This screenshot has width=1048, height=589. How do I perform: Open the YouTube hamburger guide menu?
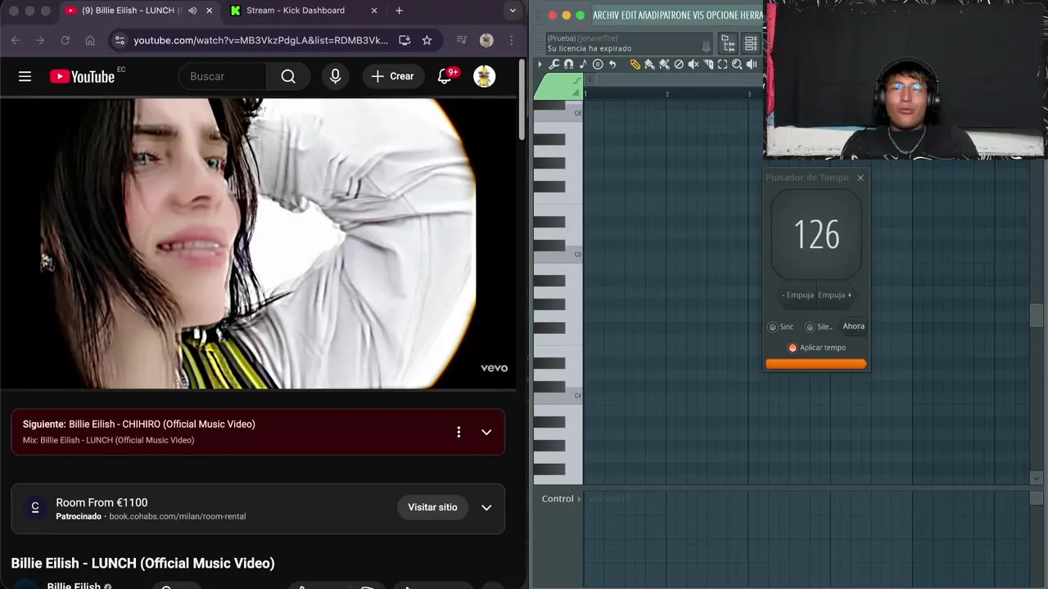[25, 76]
